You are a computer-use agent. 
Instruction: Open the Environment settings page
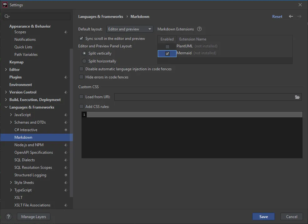pyautogui.click(x=21, y=85)
